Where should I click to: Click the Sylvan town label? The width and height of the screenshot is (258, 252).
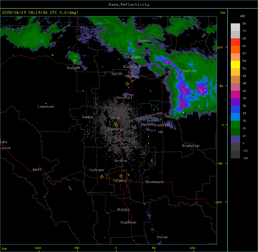(x=117, y=73)
